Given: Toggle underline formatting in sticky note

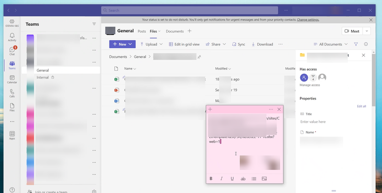Looking at the screenshot, I should click(x=232, y=179).
